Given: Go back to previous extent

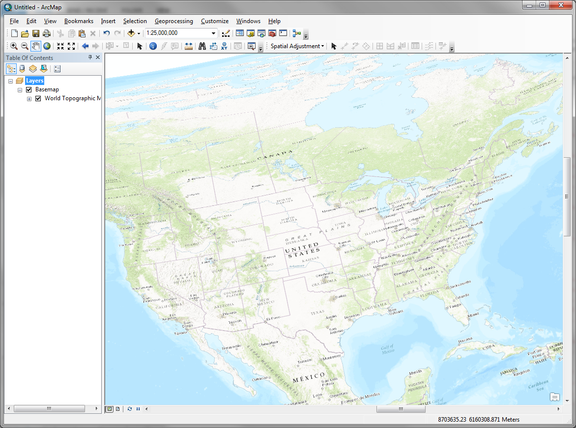Looking at the screenshot, I should 85,46.
